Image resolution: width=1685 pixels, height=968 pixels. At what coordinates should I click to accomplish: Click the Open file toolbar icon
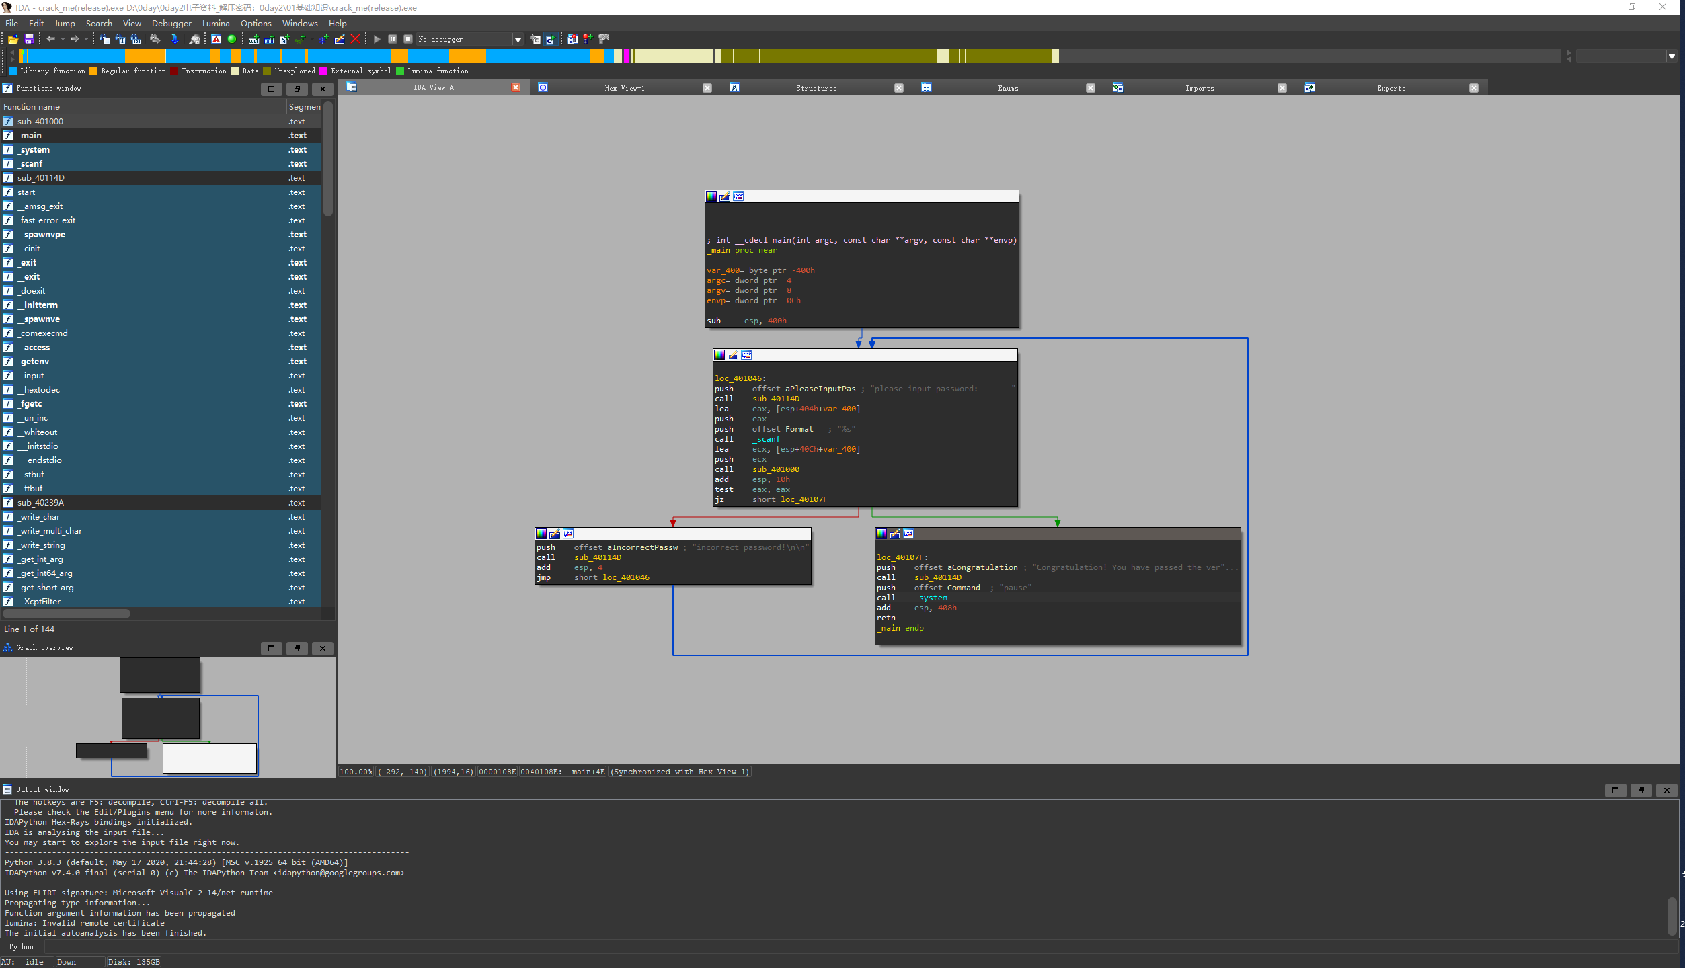13,39
